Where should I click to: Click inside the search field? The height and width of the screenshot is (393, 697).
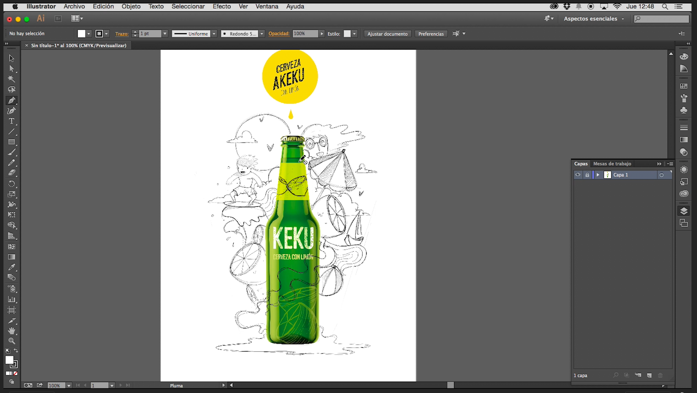(662, 18)
